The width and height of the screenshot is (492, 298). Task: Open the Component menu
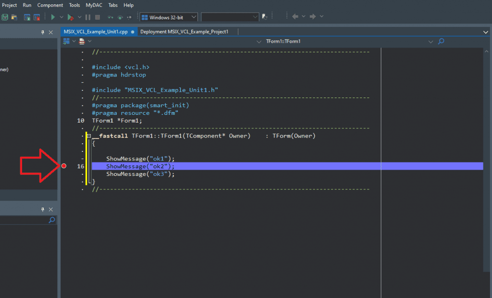coord(50,5)
